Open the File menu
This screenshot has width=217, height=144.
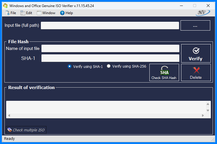point(11,13)
